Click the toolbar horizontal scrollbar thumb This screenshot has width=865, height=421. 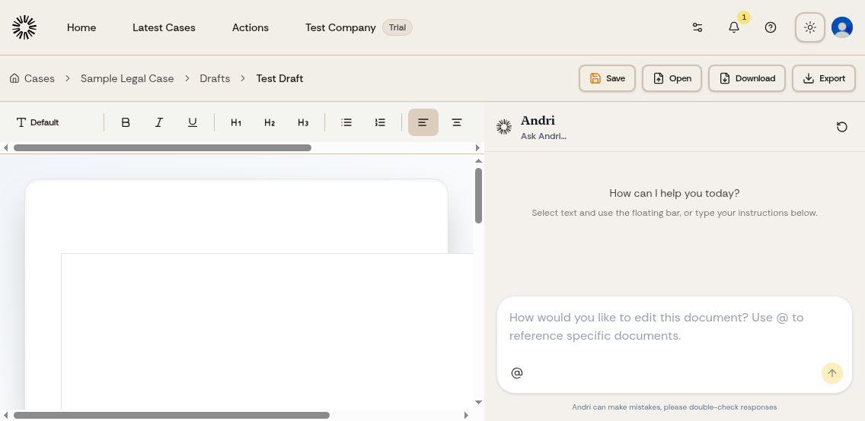tap(162, 147)
